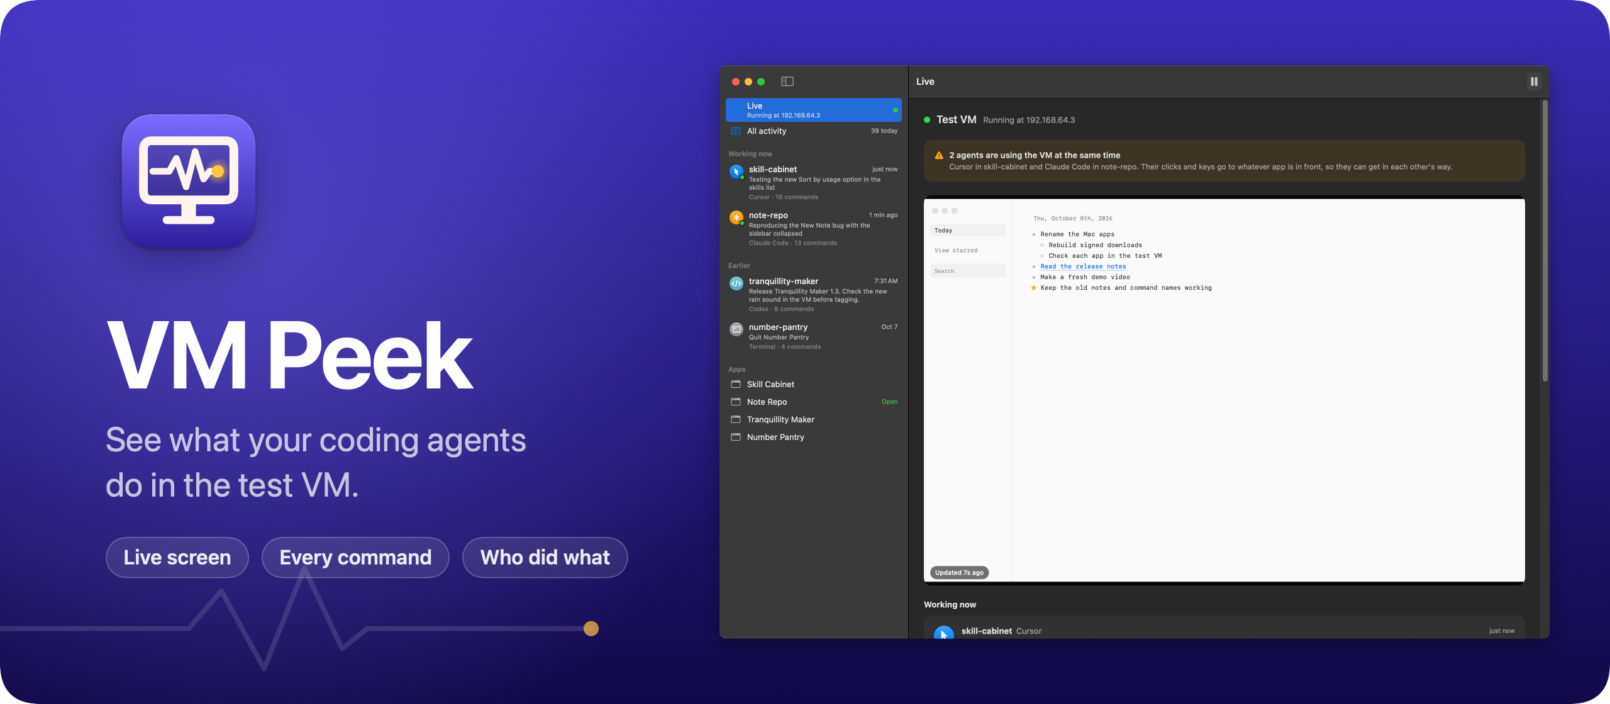Click the number-pantry Terminal icon
Viewport: 1610px width, 704px height.
click(736, 329)
